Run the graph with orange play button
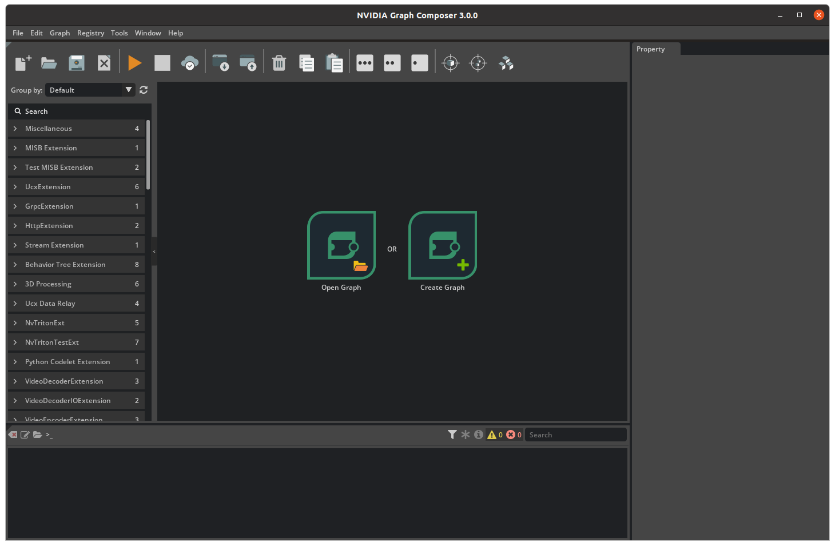This screenshot has height=546, width=835. (x=135, y=63)
